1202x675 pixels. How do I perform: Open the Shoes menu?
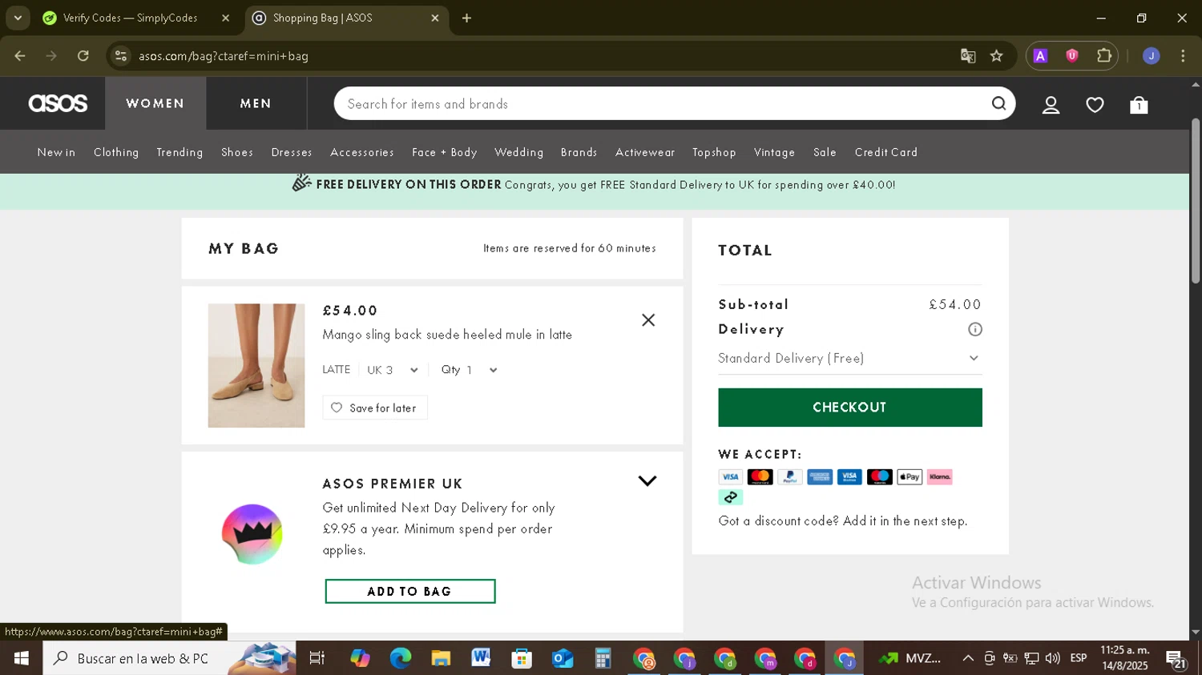237,152
